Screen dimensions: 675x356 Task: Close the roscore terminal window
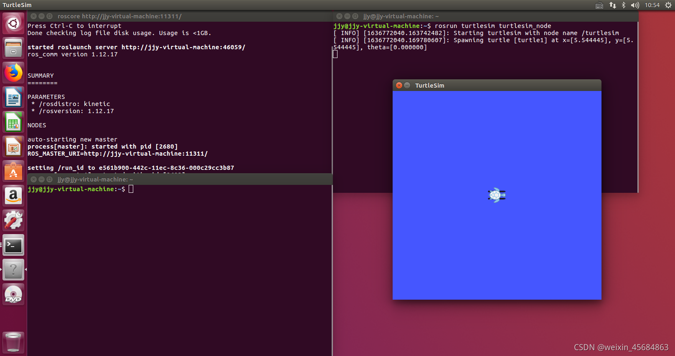(x=33, y=16)
